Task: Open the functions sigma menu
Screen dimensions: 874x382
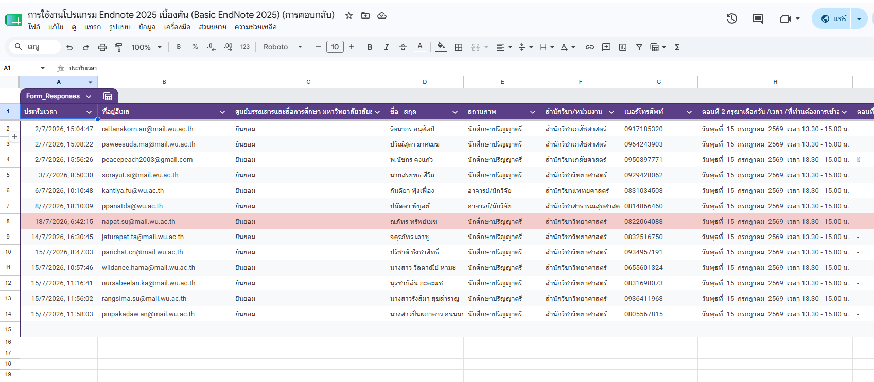Action: coord(677,47)
